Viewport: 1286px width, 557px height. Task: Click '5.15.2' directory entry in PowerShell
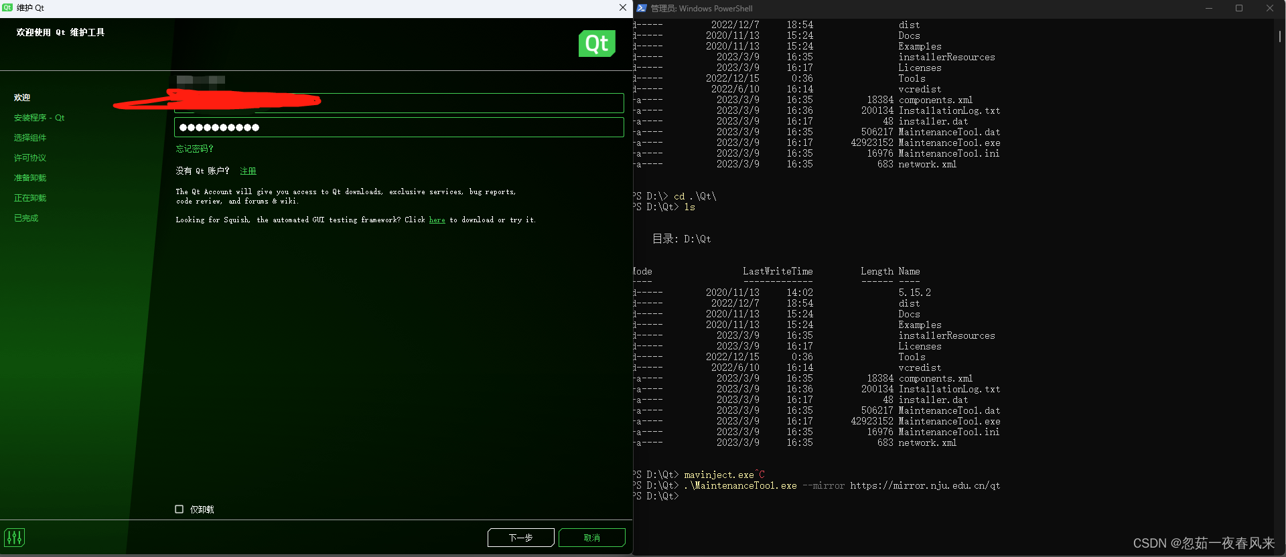(914, 293)
